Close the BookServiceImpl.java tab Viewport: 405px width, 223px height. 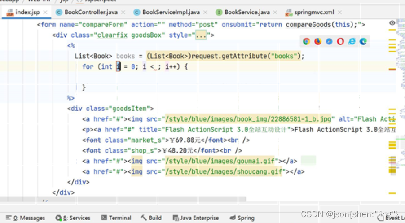[x=205, y=12]
